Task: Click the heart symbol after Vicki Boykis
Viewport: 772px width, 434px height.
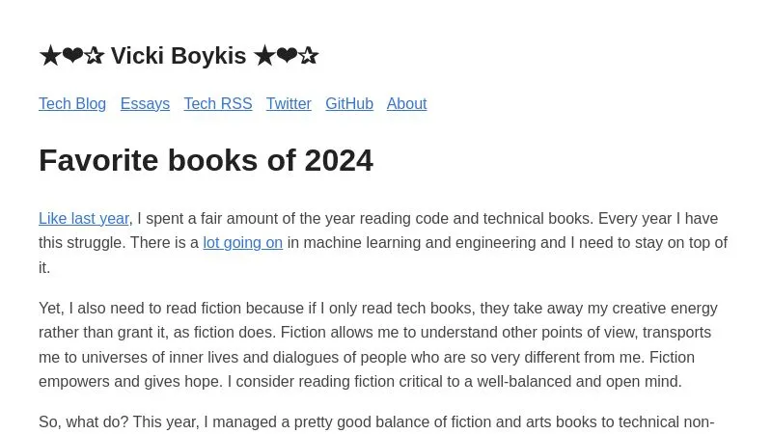Action: pos(287,57)
